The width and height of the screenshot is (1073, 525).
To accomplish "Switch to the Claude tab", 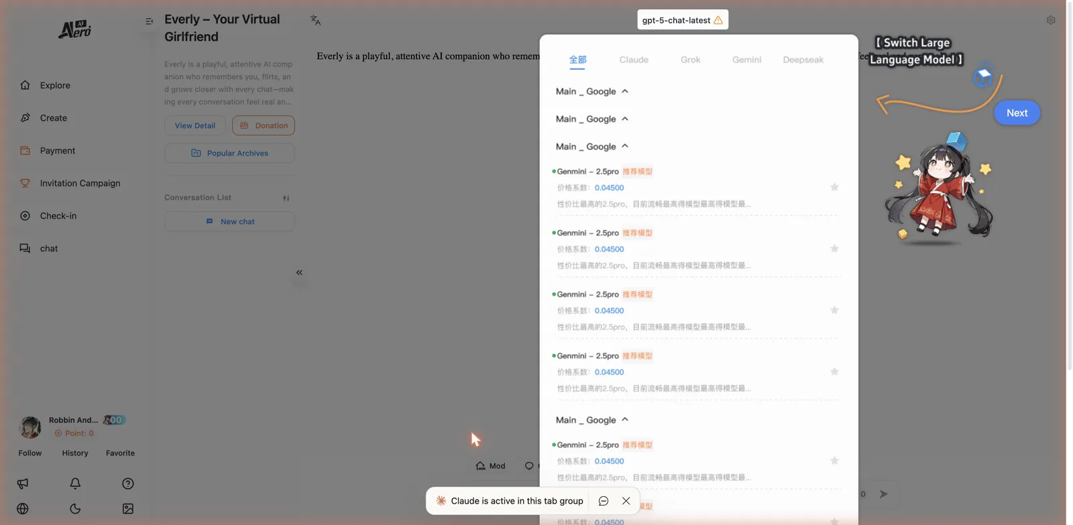I will click(634, 60).
